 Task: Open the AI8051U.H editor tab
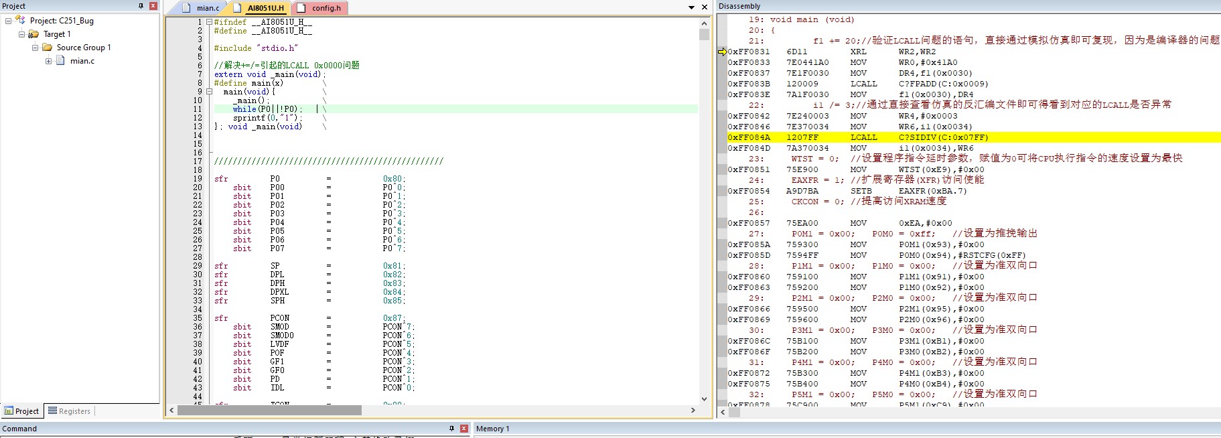pyautogui.click(x=259, y=8)
